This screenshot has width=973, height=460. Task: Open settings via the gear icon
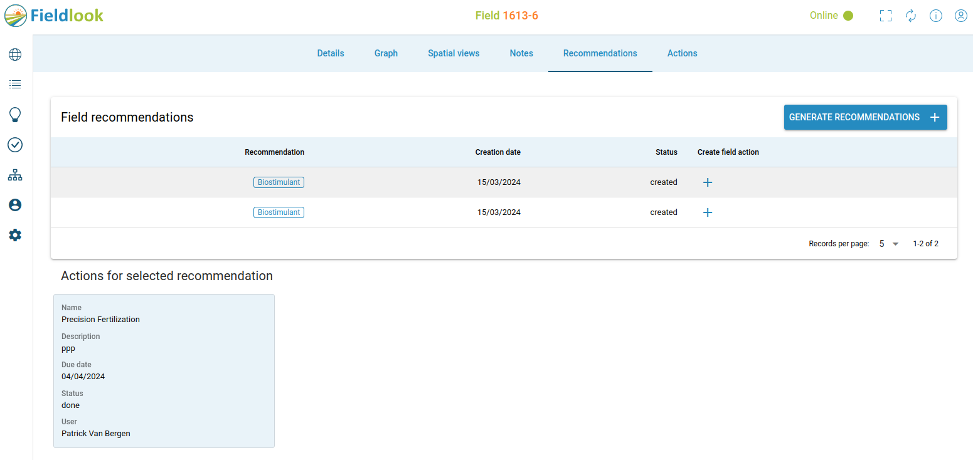(14, 235)
